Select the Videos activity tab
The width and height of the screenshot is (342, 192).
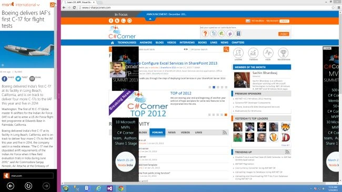[185, 132]
